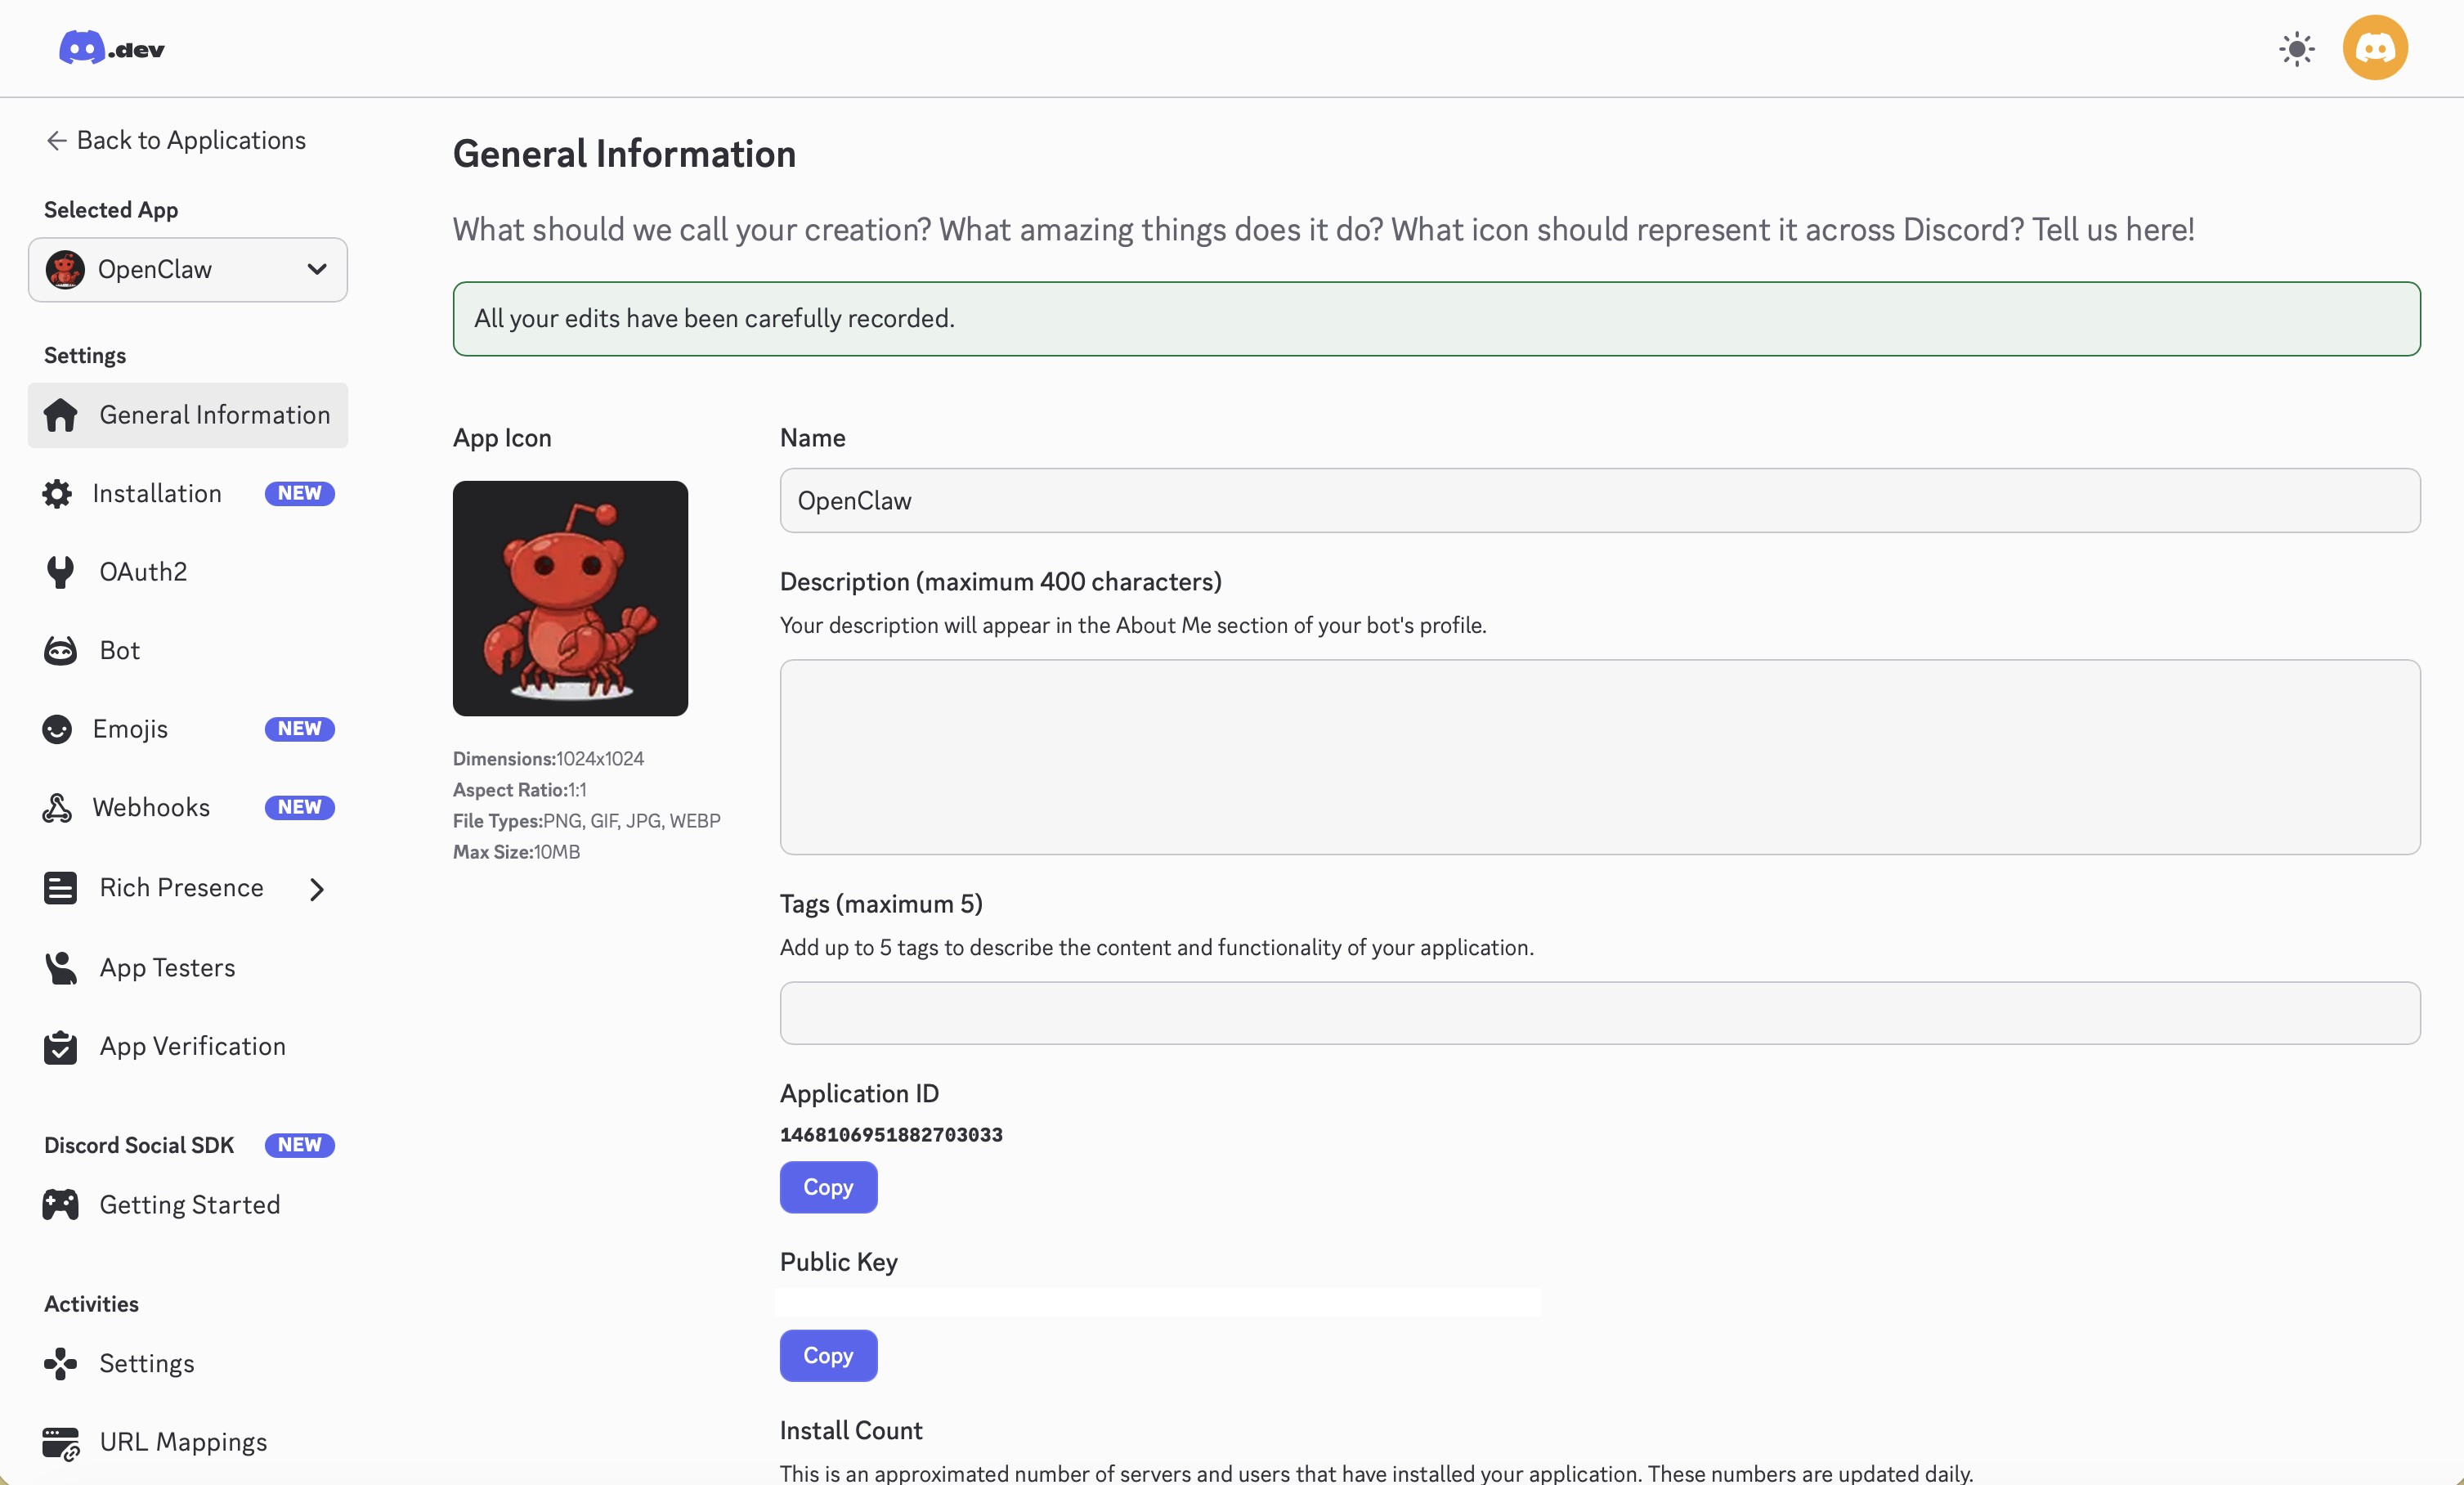Click the Discord .dev logo
Screen dimensions: 2464x1485
[x=111, y=48]
